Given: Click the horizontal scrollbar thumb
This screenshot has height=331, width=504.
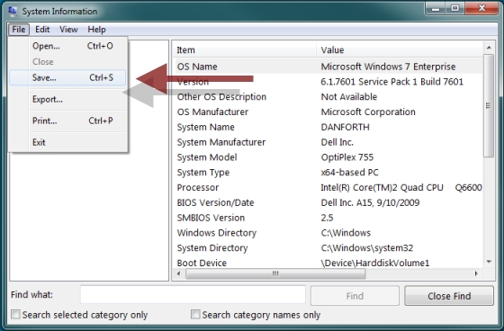Looking at the screenshot, I should pos(275,273).
